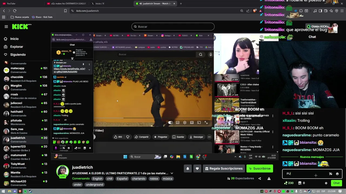Click the chat translate icon in message box

pos(330,174)
